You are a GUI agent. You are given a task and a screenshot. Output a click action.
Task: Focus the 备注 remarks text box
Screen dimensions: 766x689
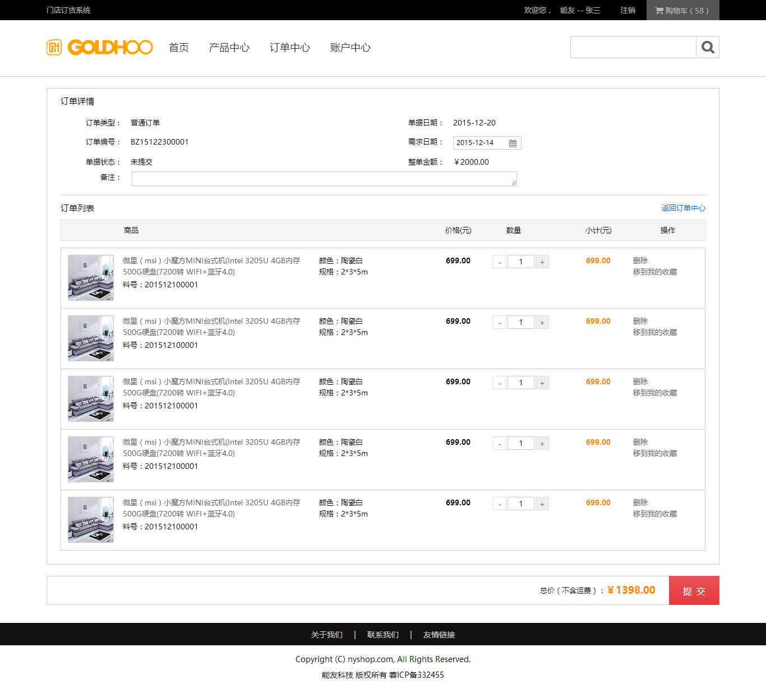coord(324,179)
